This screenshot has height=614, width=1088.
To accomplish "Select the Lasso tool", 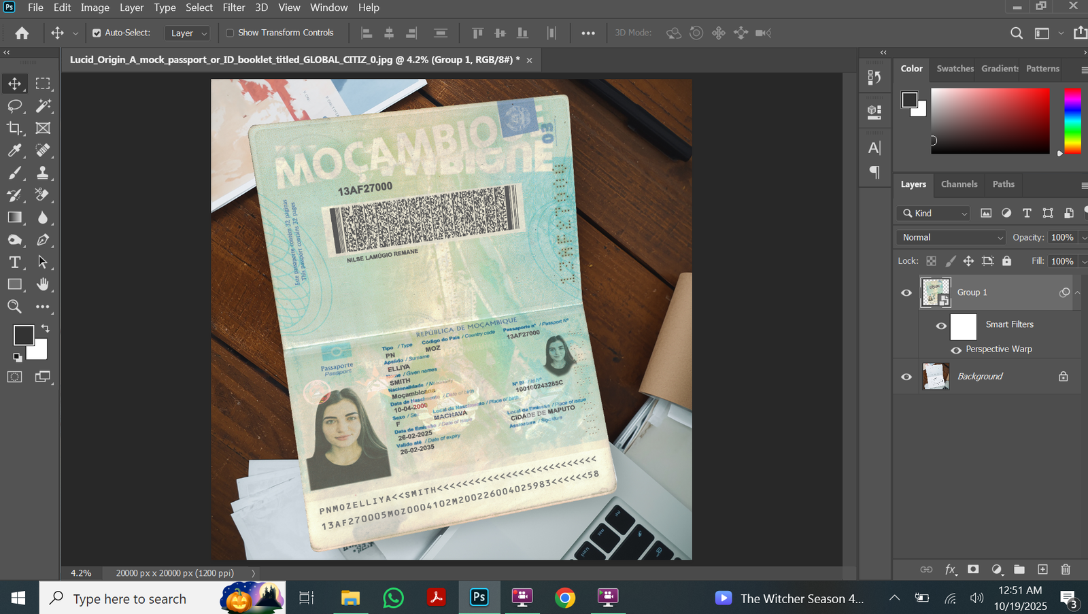I will (14, 106).
